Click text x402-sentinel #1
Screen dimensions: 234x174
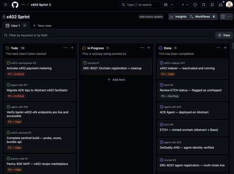point(21,133)
